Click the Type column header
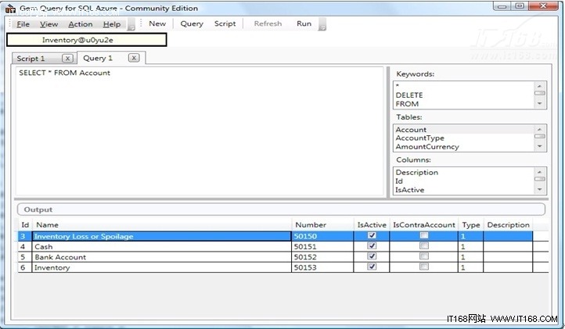 tap(471, 225)
